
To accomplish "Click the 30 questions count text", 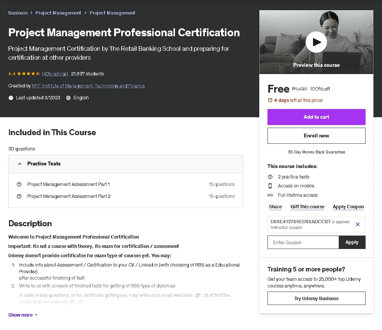I will coord(22,149).
